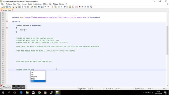Click the UTF-8 encoding in status bar
This screenshot has height=95, width=169.
coord(150,89)
